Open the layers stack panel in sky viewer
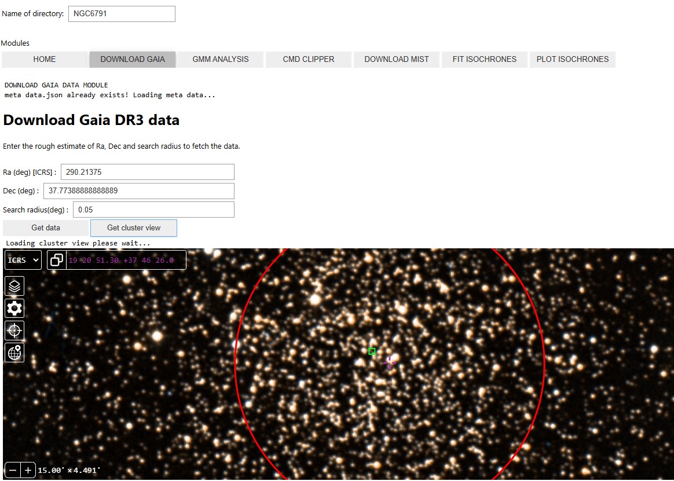The width and height of the screenshot is (674, 481). (14, 285)
